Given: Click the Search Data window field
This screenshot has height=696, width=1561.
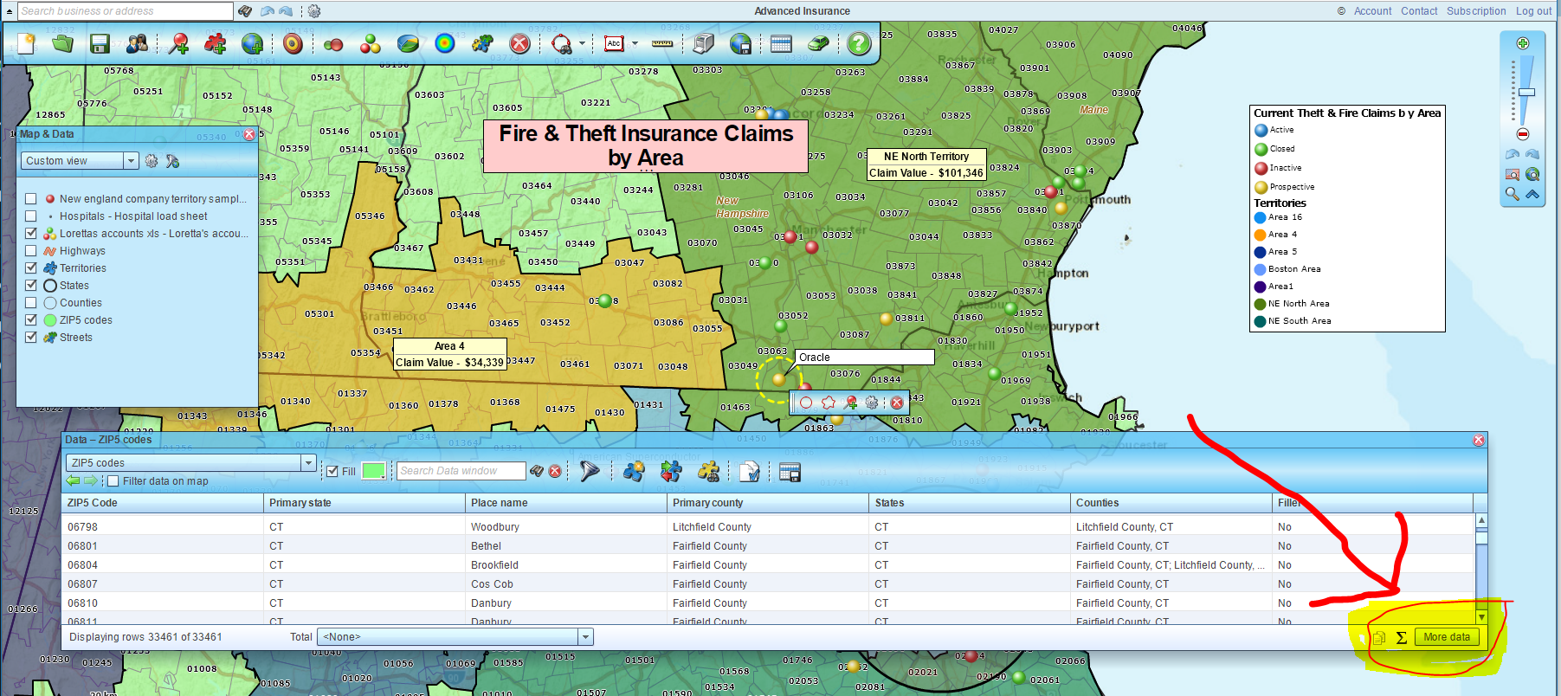Looking at the screenshot, I should pyautogui.click(x=461, y=471).
